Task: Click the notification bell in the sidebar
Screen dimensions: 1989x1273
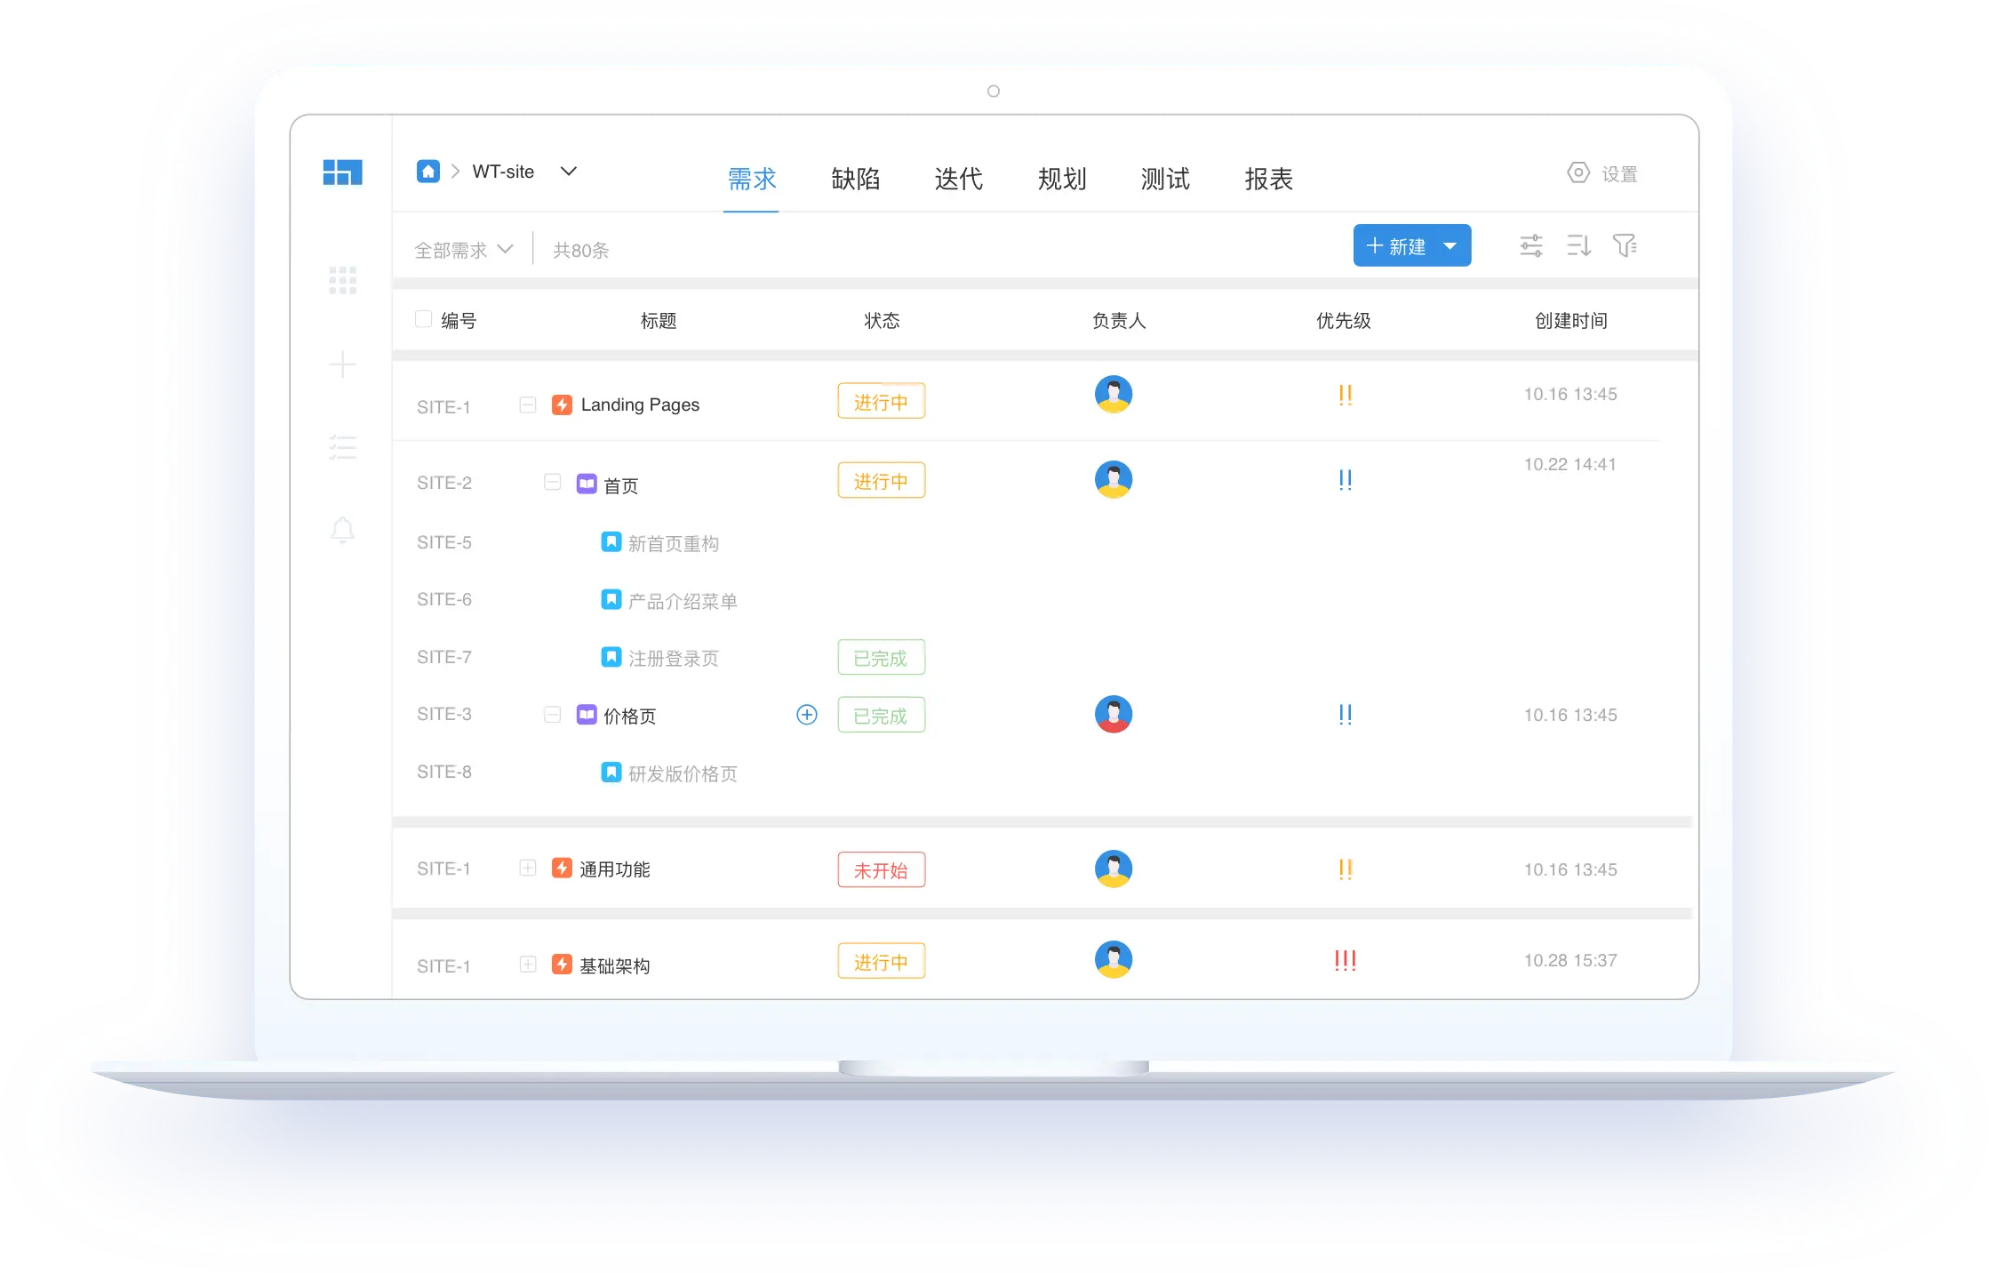Action: point(342,531)
